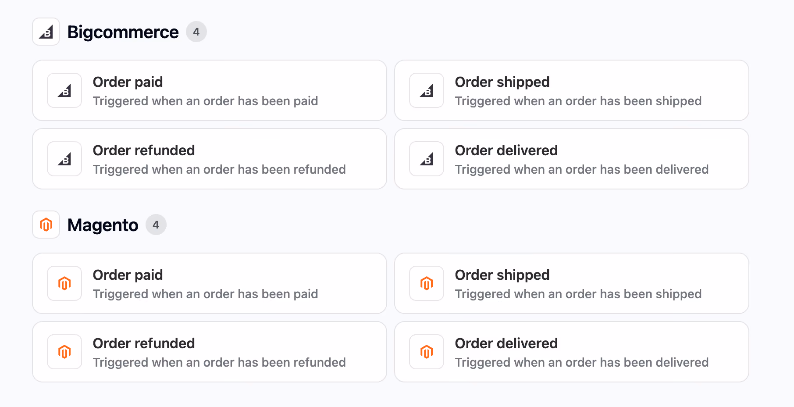
Task: Select Bigcommerce Order paid trigger title
Action: (128, 82)
